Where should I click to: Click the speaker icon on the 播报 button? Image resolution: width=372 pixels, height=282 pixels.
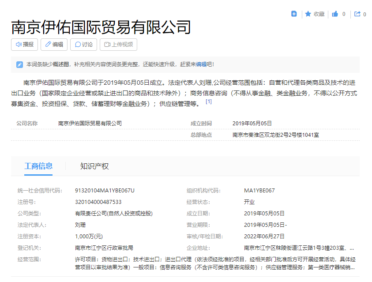[18, 44]
